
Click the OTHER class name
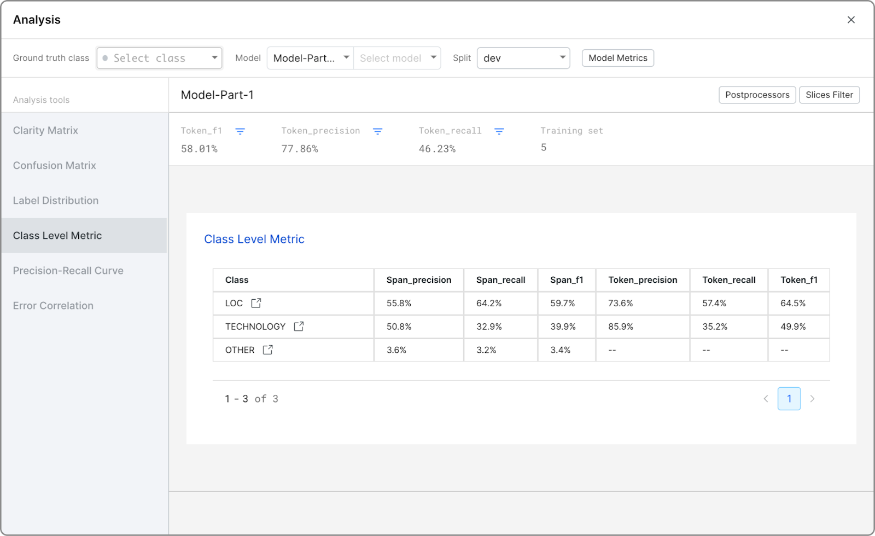(x=240, y=350)
